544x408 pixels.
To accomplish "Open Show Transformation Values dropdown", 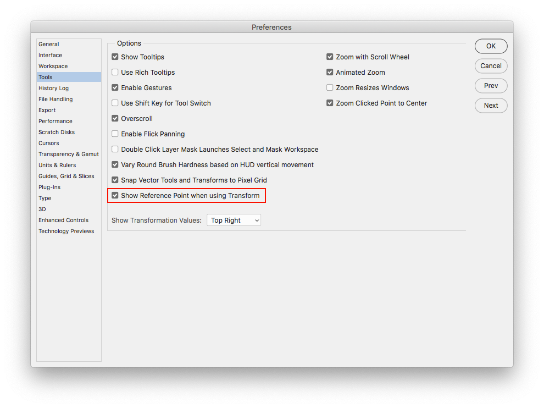I will [x=234, y=220].
